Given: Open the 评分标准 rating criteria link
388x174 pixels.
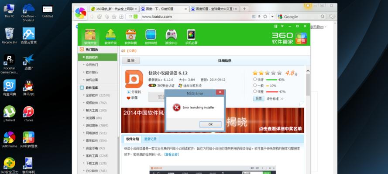Looking at the screenshot, I should [275, 99].
